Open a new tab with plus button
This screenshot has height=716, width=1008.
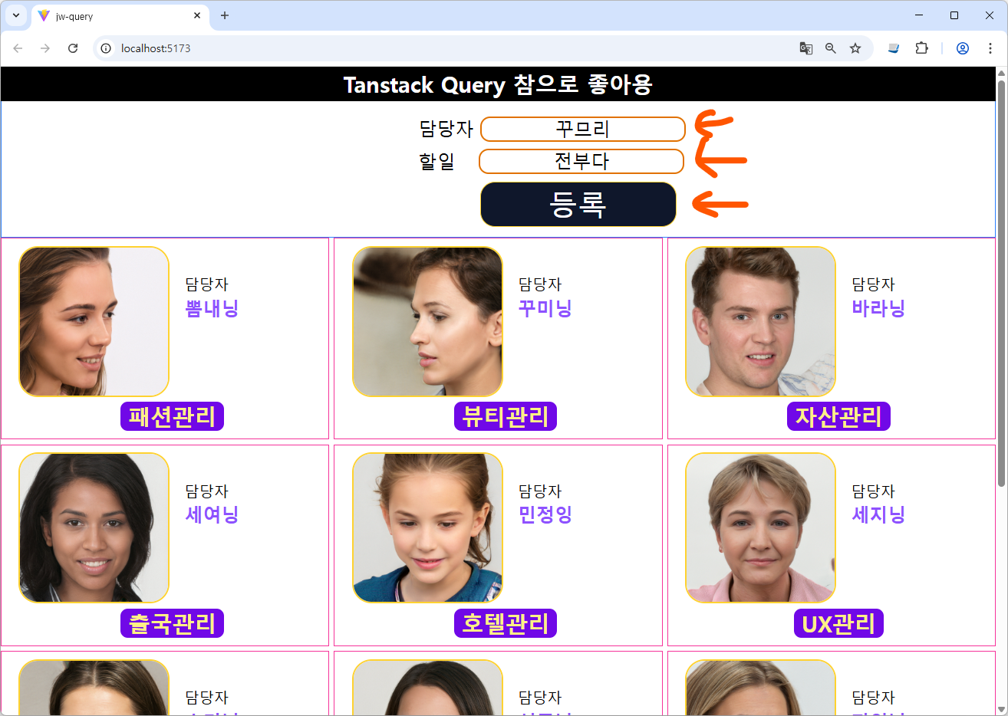point(225,15)
